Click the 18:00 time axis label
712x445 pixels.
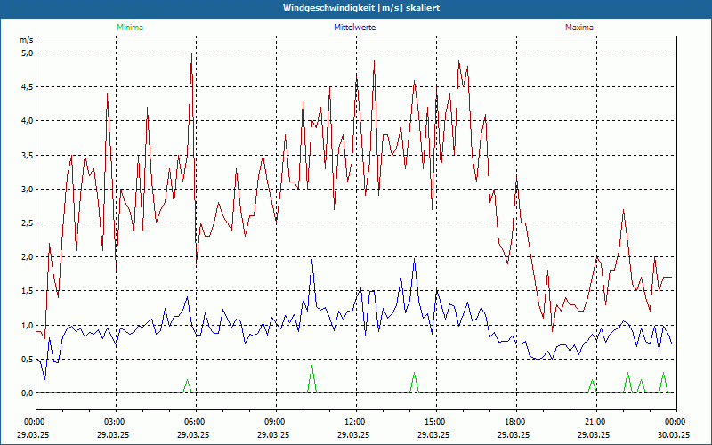coord(516,422)
